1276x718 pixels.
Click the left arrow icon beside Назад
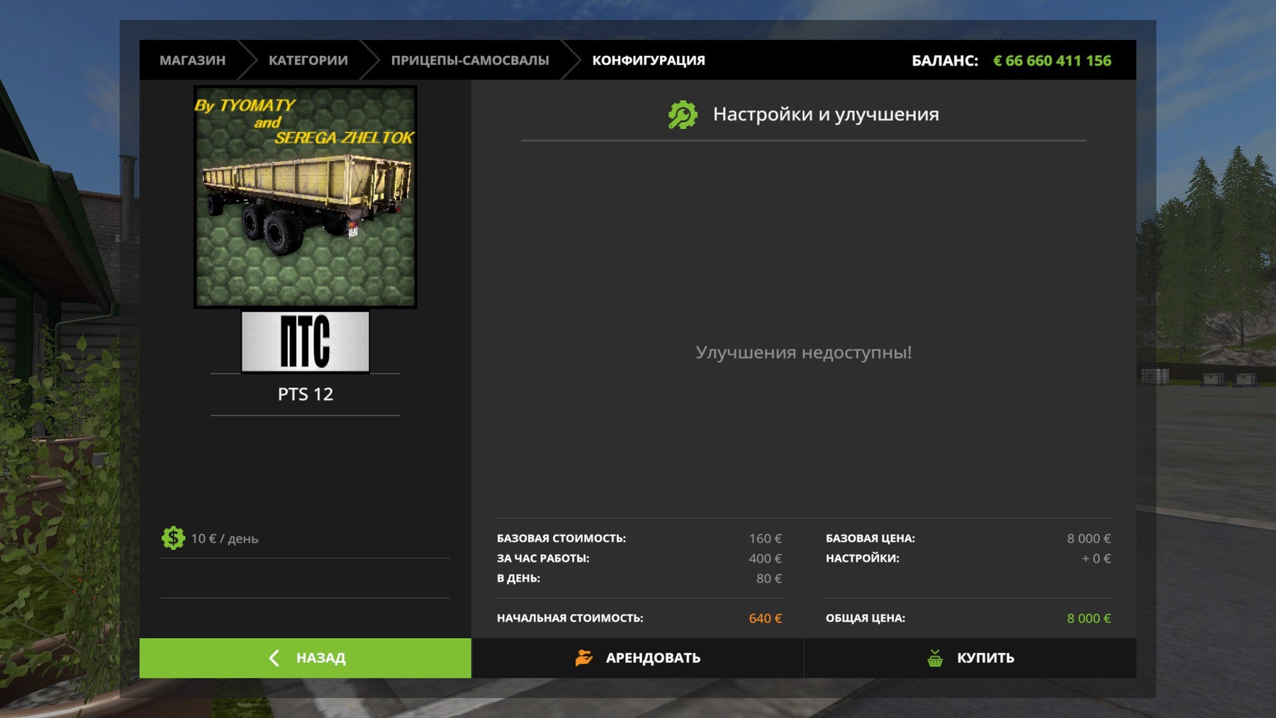(x=274, y=658)
